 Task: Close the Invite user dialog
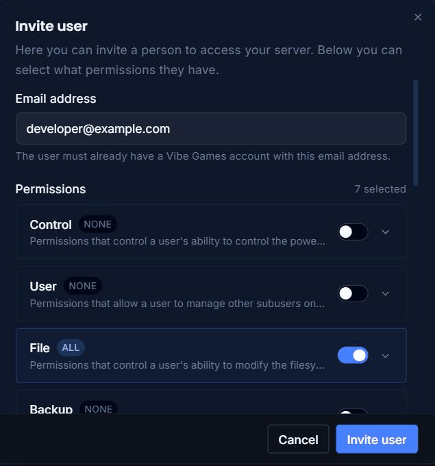(x=418, y=17)
